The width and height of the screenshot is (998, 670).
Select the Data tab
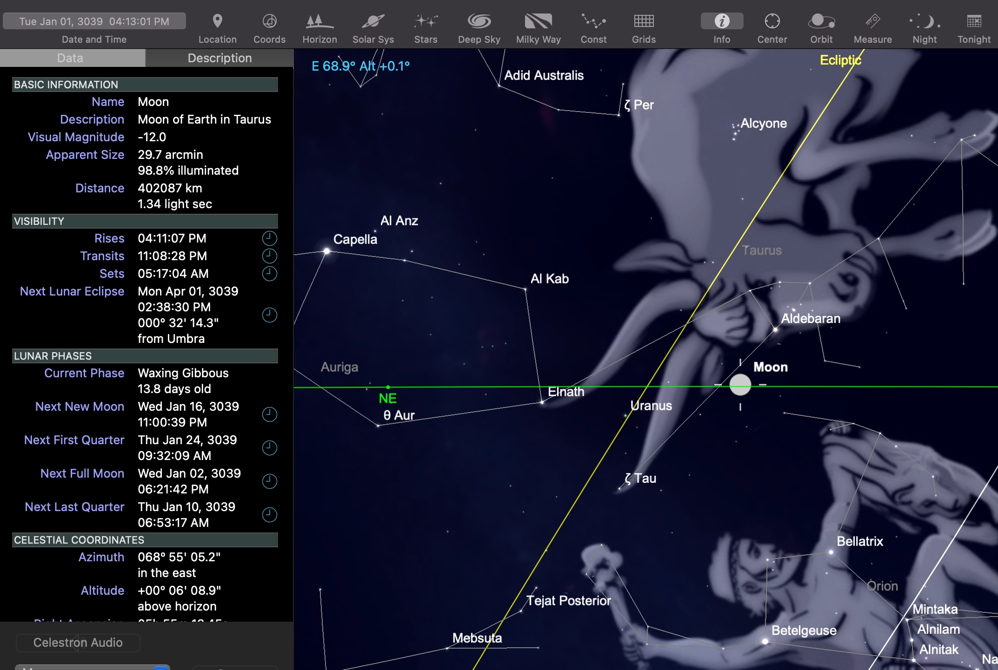[70, 58]
